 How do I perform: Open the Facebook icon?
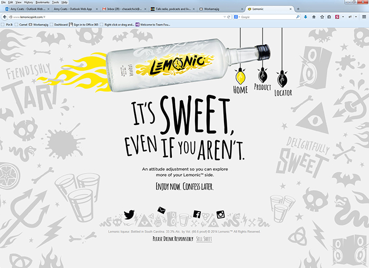coord(197,214)
